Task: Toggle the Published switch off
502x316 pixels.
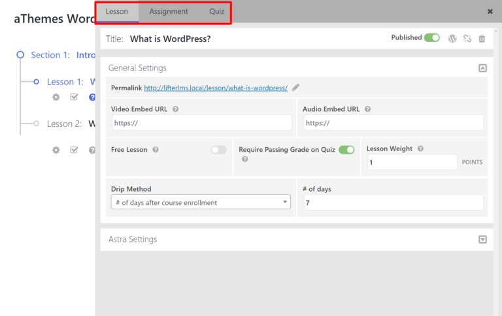Action: click(431, 38)
